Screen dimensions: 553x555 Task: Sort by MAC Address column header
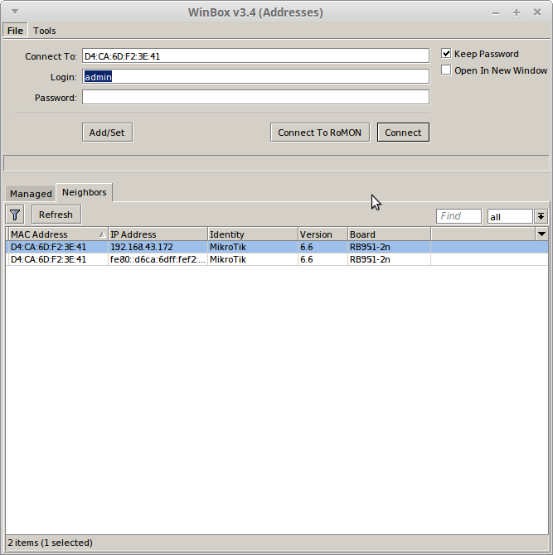(57, 234)
